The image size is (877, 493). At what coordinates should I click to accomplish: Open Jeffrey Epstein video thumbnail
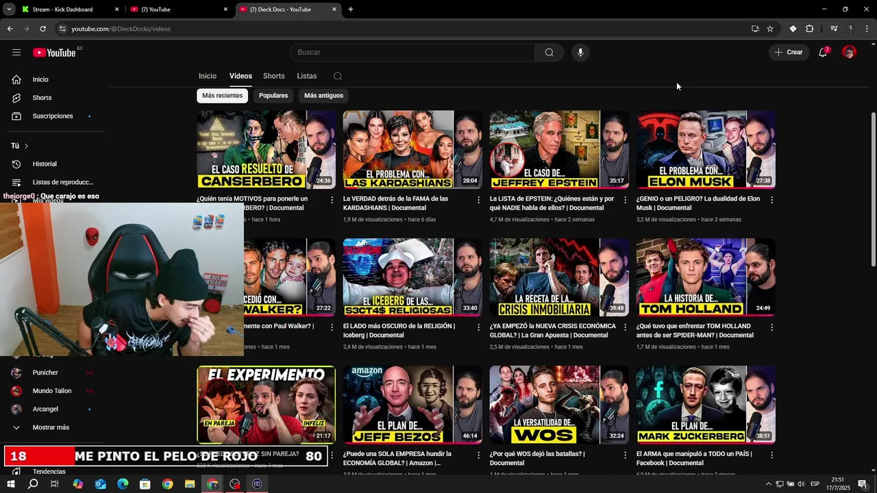pyautogui.click(x=559, y=149)
